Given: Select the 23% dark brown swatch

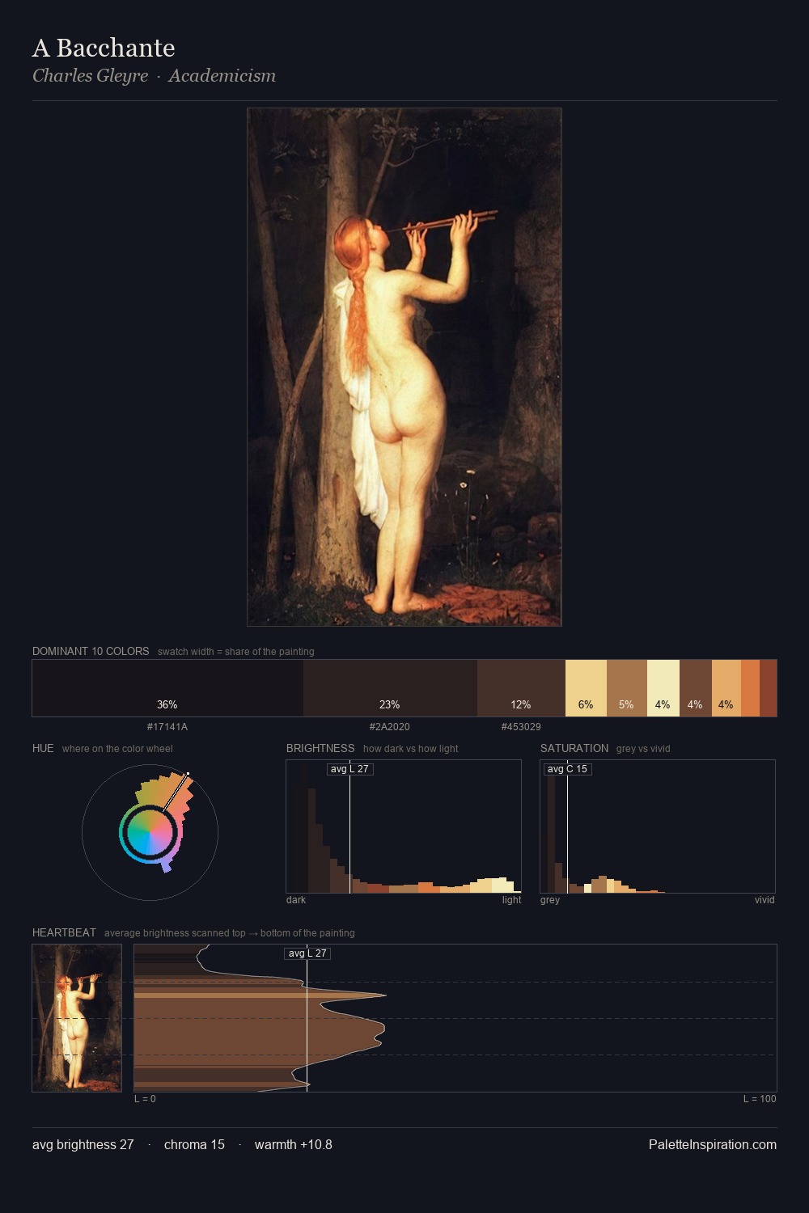Looking at the screenshot, I should coord(390,688).
